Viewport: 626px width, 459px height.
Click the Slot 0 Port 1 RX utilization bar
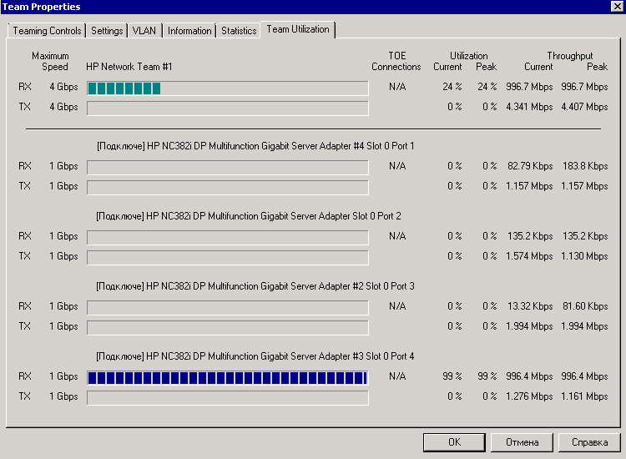[x=227, y=167]
